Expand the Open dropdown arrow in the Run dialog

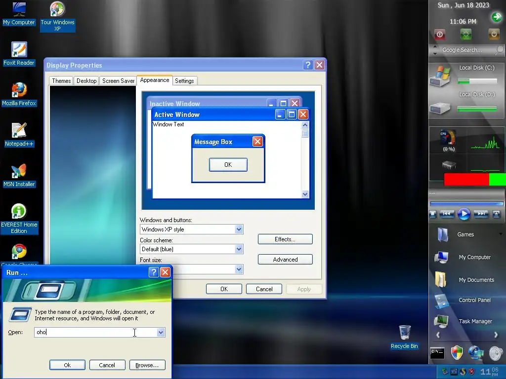tap(161, 332)
